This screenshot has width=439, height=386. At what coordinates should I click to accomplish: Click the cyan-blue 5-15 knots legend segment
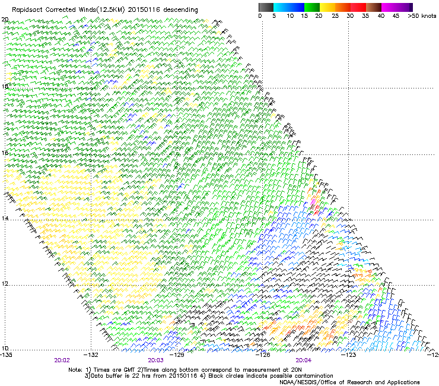point(289,7)
